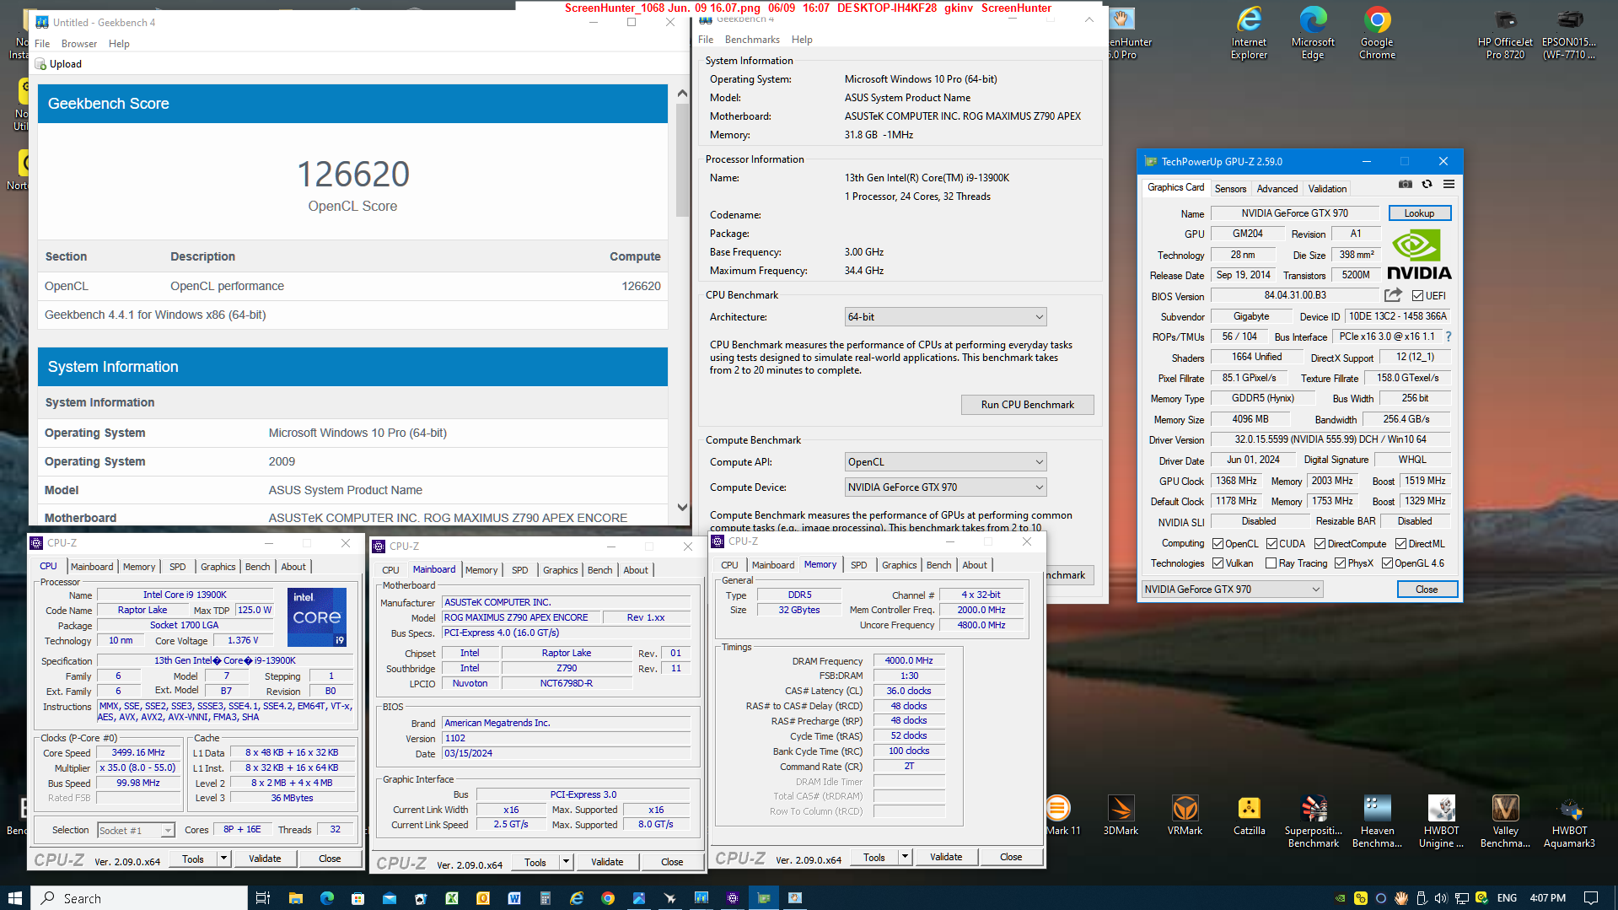Expand the Tools dropdown arrow in CPU-Z CPU window

click(x=223, y=859)
